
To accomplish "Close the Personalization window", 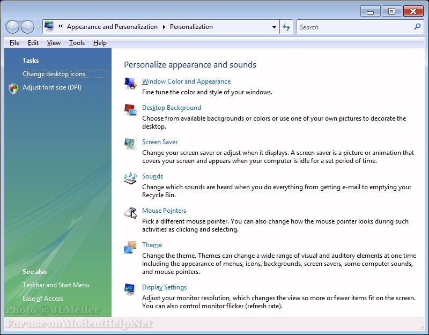I will click(413, 11).
